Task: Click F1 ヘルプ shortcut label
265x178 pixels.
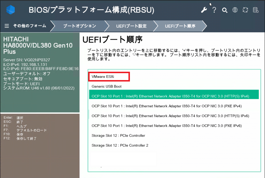Action: [15, 126]
